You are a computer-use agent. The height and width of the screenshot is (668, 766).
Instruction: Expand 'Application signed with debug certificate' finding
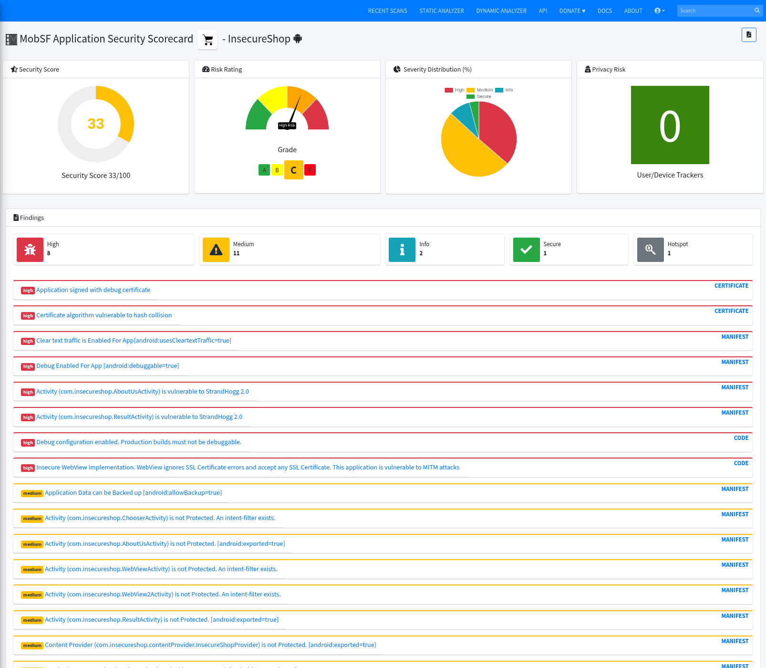[93, 290]
